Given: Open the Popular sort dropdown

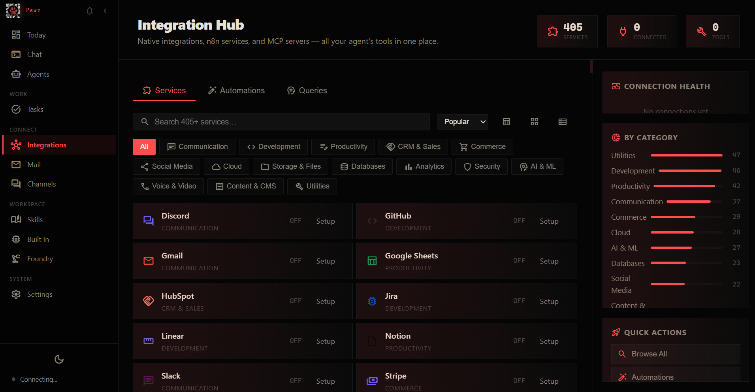Looking at the screenshot, I should point(462,122).
